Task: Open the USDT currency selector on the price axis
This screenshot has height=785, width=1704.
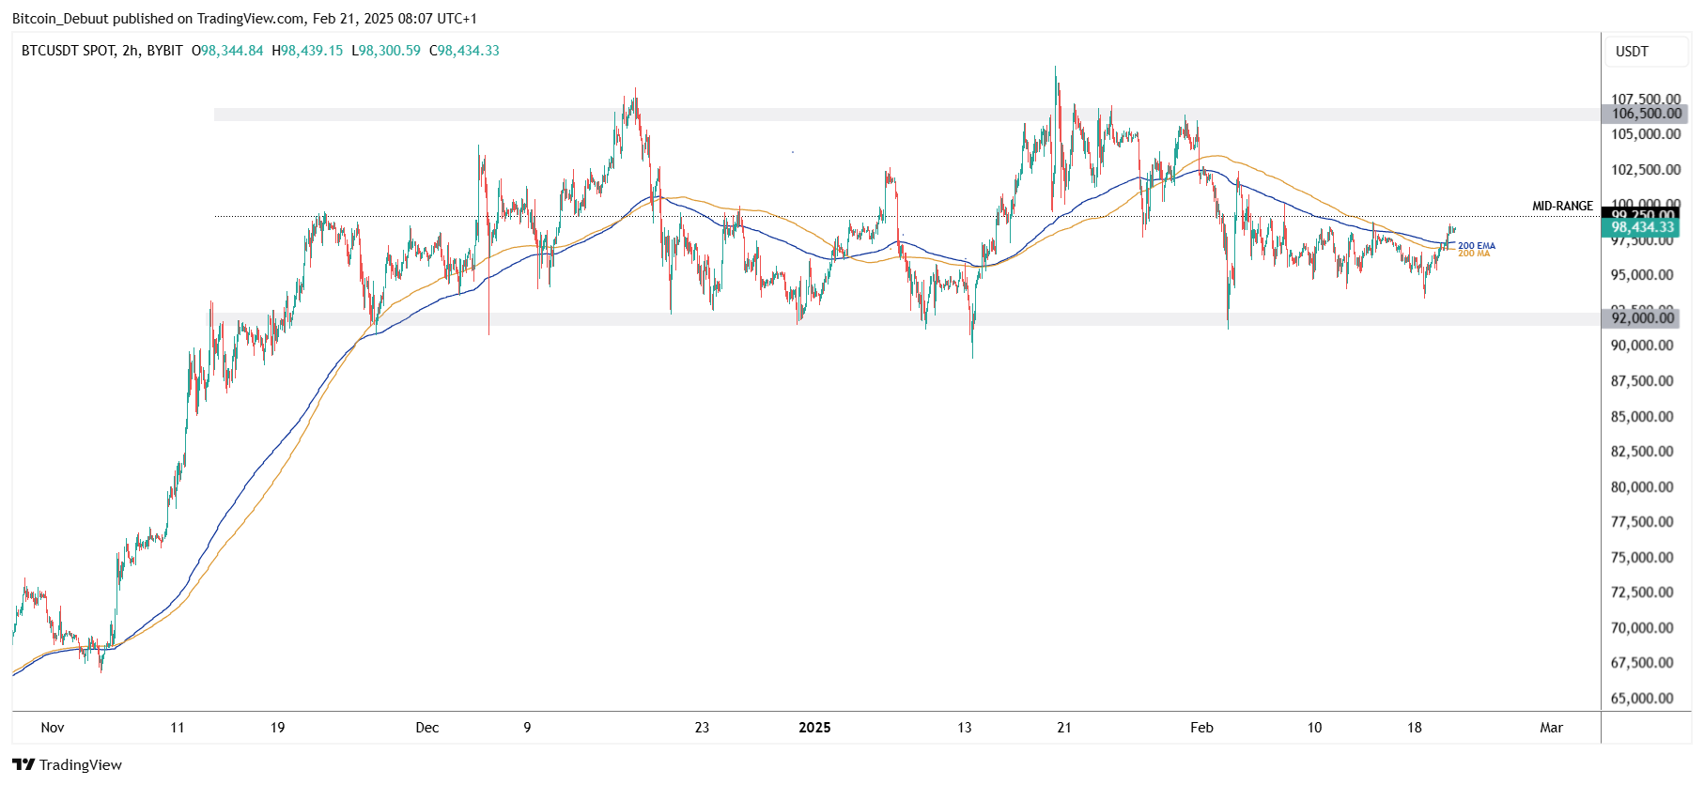Action: tap(1632, 52)
